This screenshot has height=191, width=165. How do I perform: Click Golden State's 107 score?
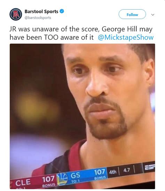click(x=100, y=172)
